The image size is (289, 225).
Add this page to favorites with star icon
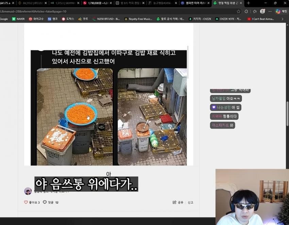(238, 12)
